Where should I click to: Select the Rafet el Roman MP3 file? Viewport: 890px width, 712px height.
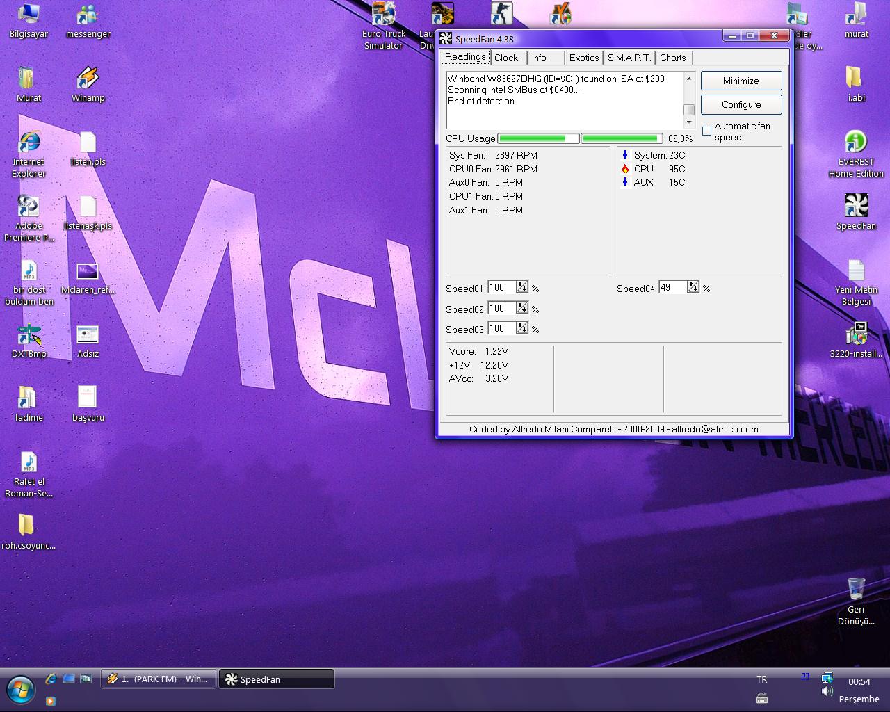coord(29,474)
